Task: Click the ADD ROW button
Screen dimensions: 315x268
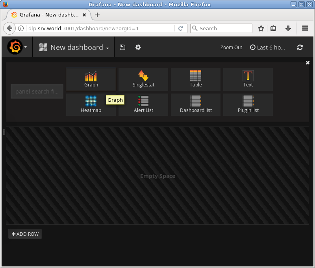Action: (25, 234)
